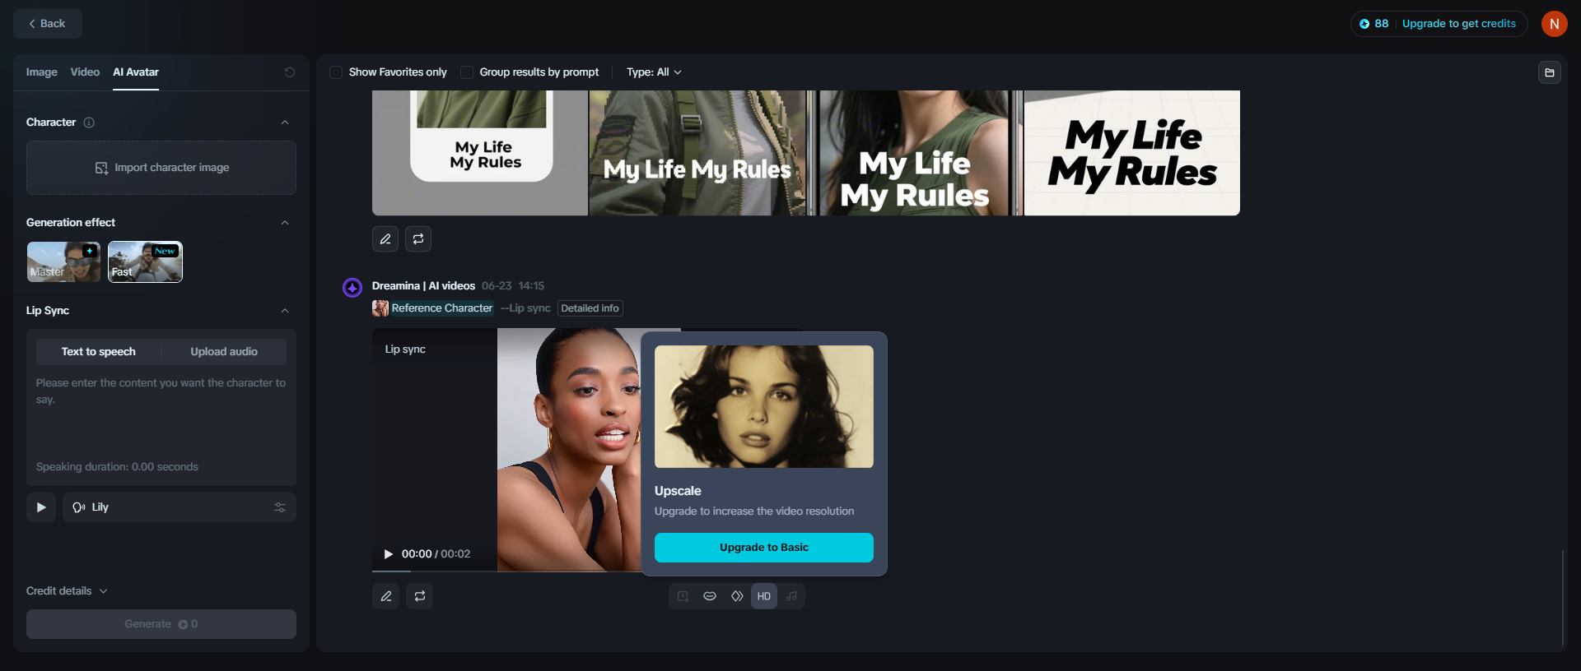Click the info icon next to Character
1581x671 pixels.
[89, 123]
